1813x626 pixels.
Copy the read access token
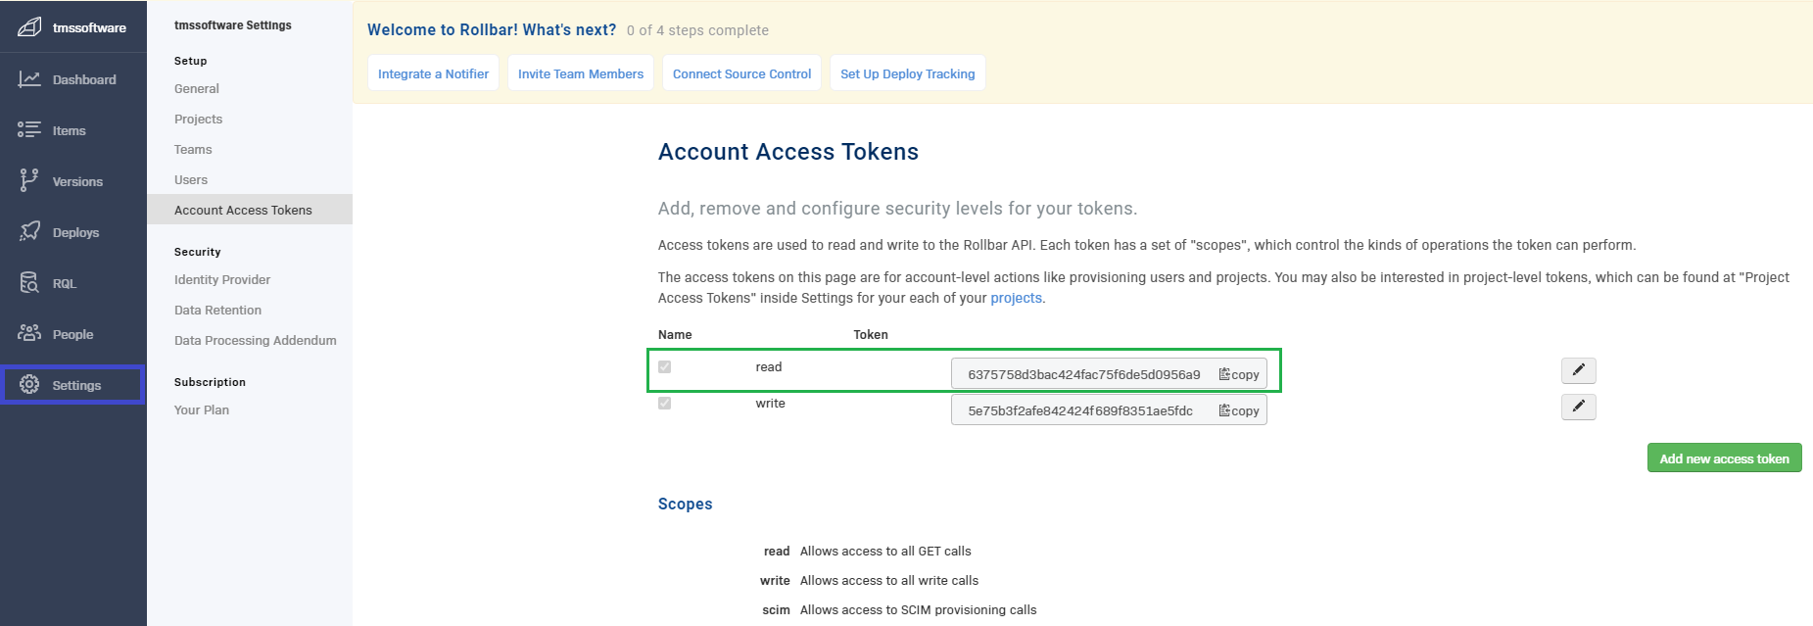pyautogui.click(x=1239, y=374)
